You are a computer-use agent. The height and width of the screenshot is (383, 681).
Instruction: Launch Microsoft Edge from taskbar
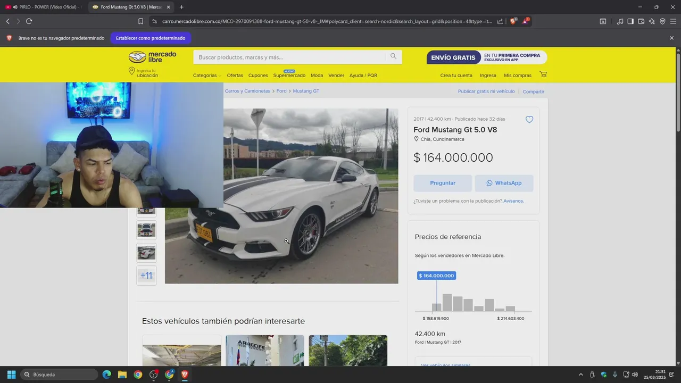tap(106, 374)
